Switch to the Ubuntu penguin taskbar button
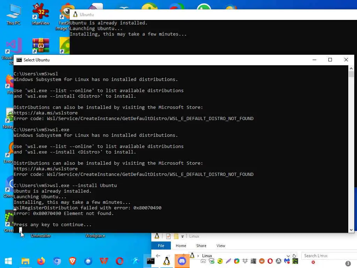Image resolution: width=357 pixels, height=268 pixels. click(x=167, y=261)
